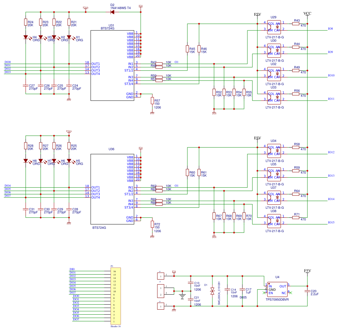Select resistor R72 150 ohm
Image resolution: width=338 pixels, height=331 pixels.
pyautogui.click(x=152, y=224)
